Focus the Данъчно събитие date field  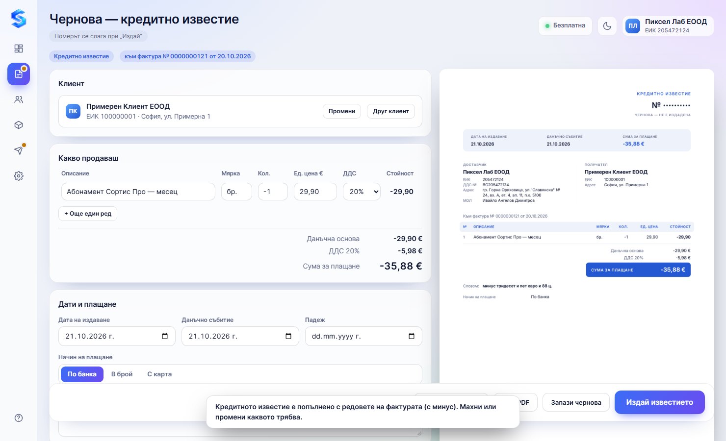[x=240, y=336]
